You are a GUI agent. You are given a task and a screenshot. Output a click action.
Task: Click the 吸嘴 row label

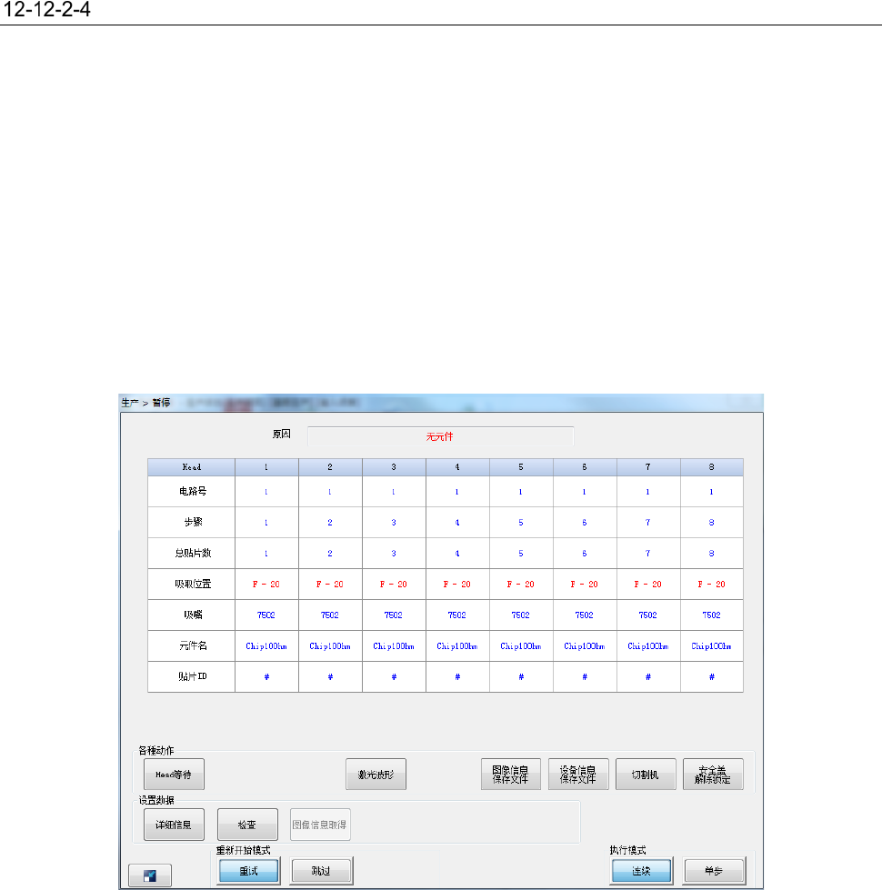[193, 615]
